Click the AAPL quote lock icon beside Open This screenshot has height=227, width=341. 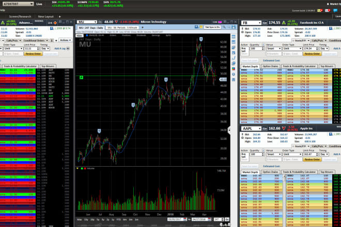coord(242,138)
